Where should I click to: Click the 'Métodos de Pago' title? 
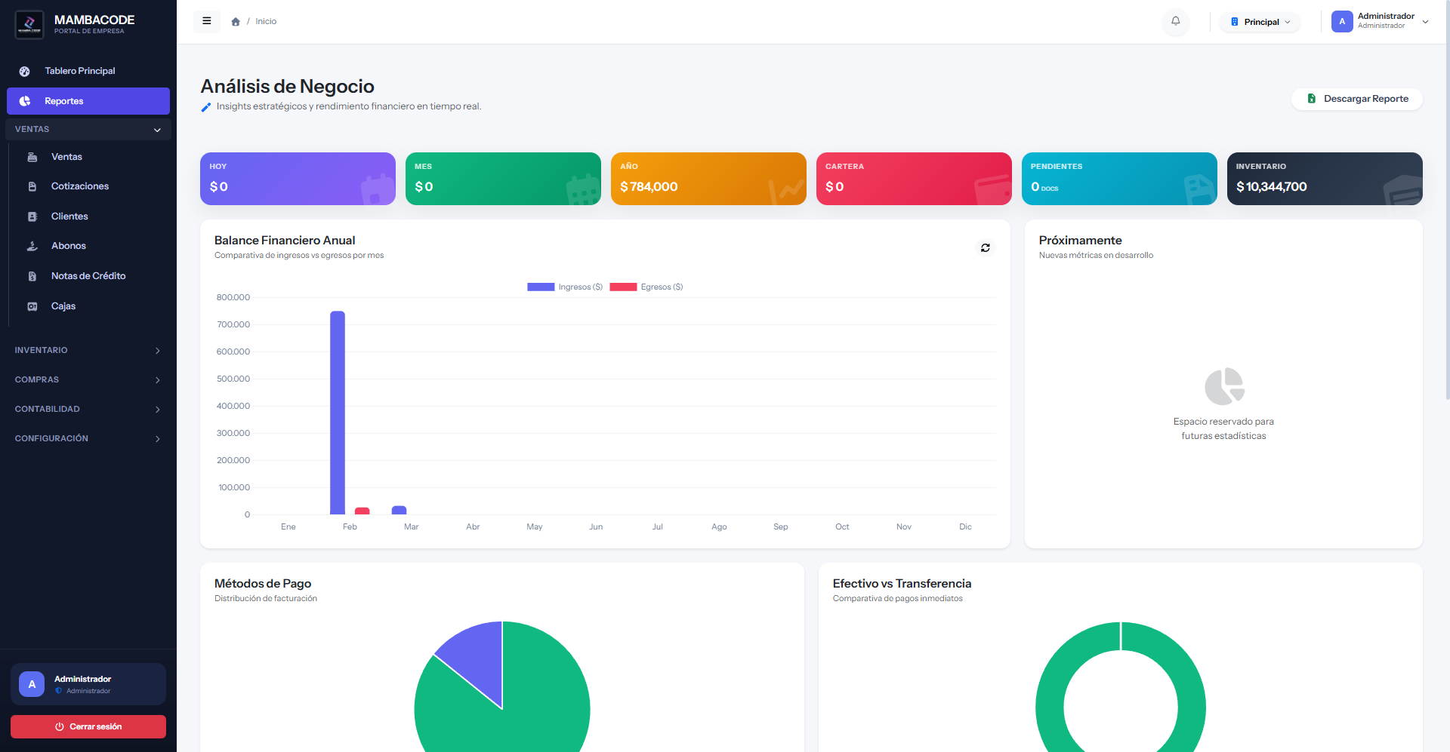tap(263, 584)
